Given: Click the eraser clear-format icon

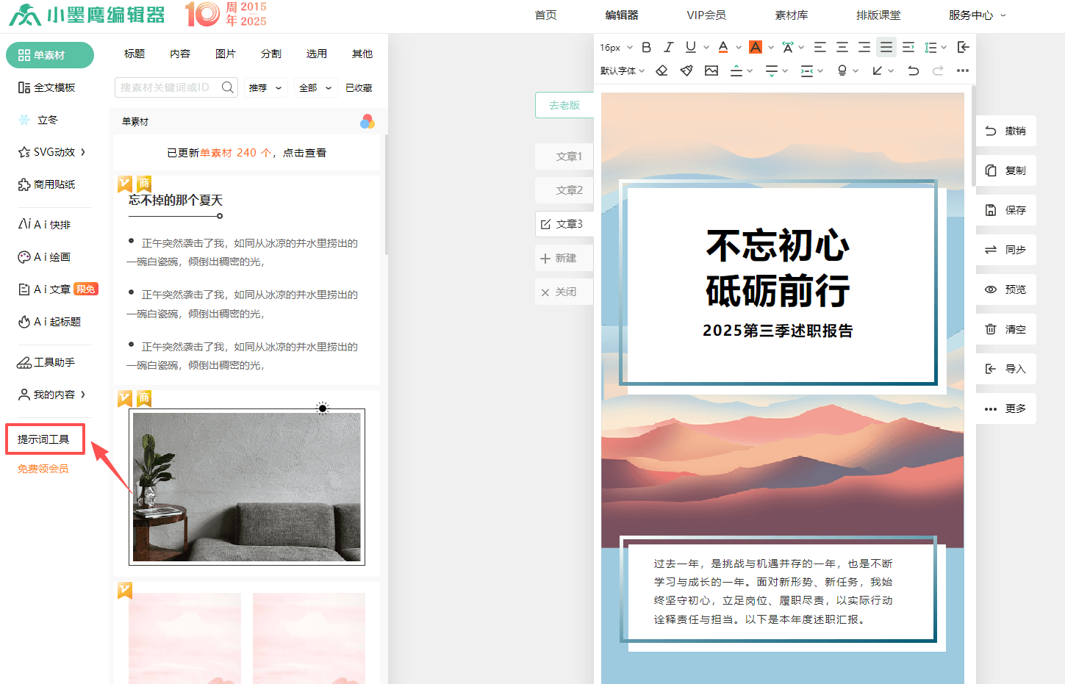Looking at the screenshot, I should coord(661,71).
